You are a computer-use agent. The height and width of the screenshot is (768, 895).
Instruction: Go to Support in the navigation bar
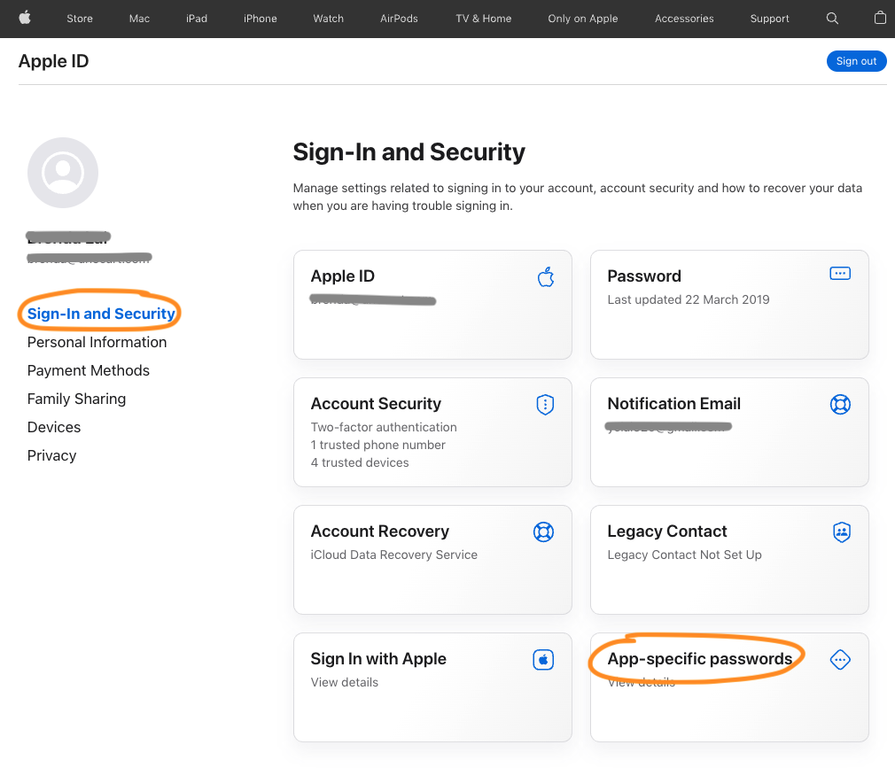click(769, 19)
